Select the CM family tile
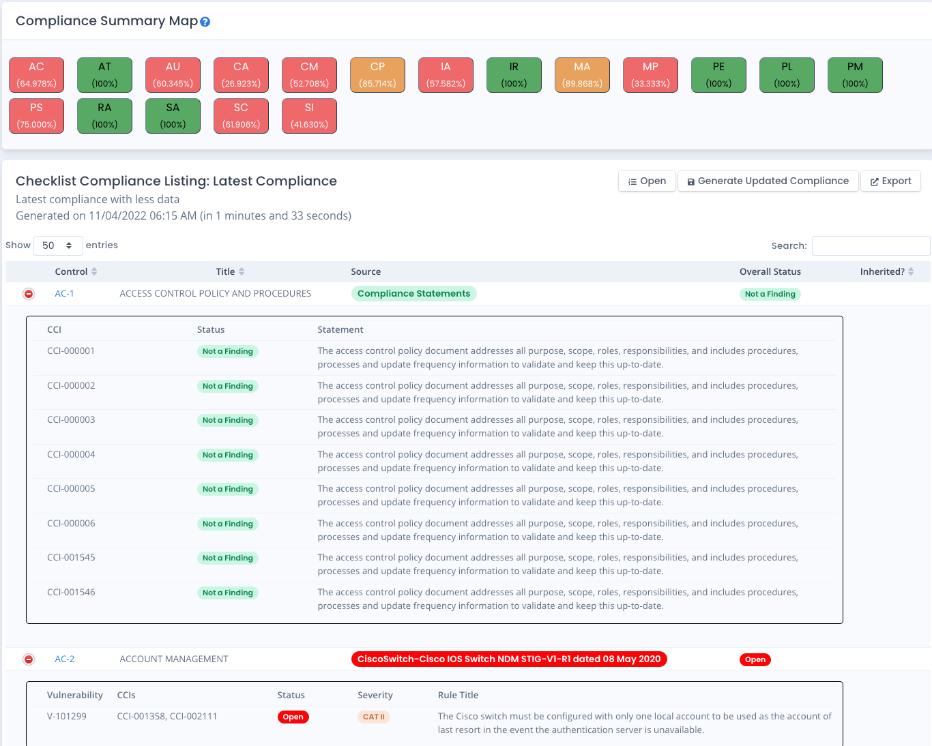The height and width of the screenshot is (746, 932). 309,75
